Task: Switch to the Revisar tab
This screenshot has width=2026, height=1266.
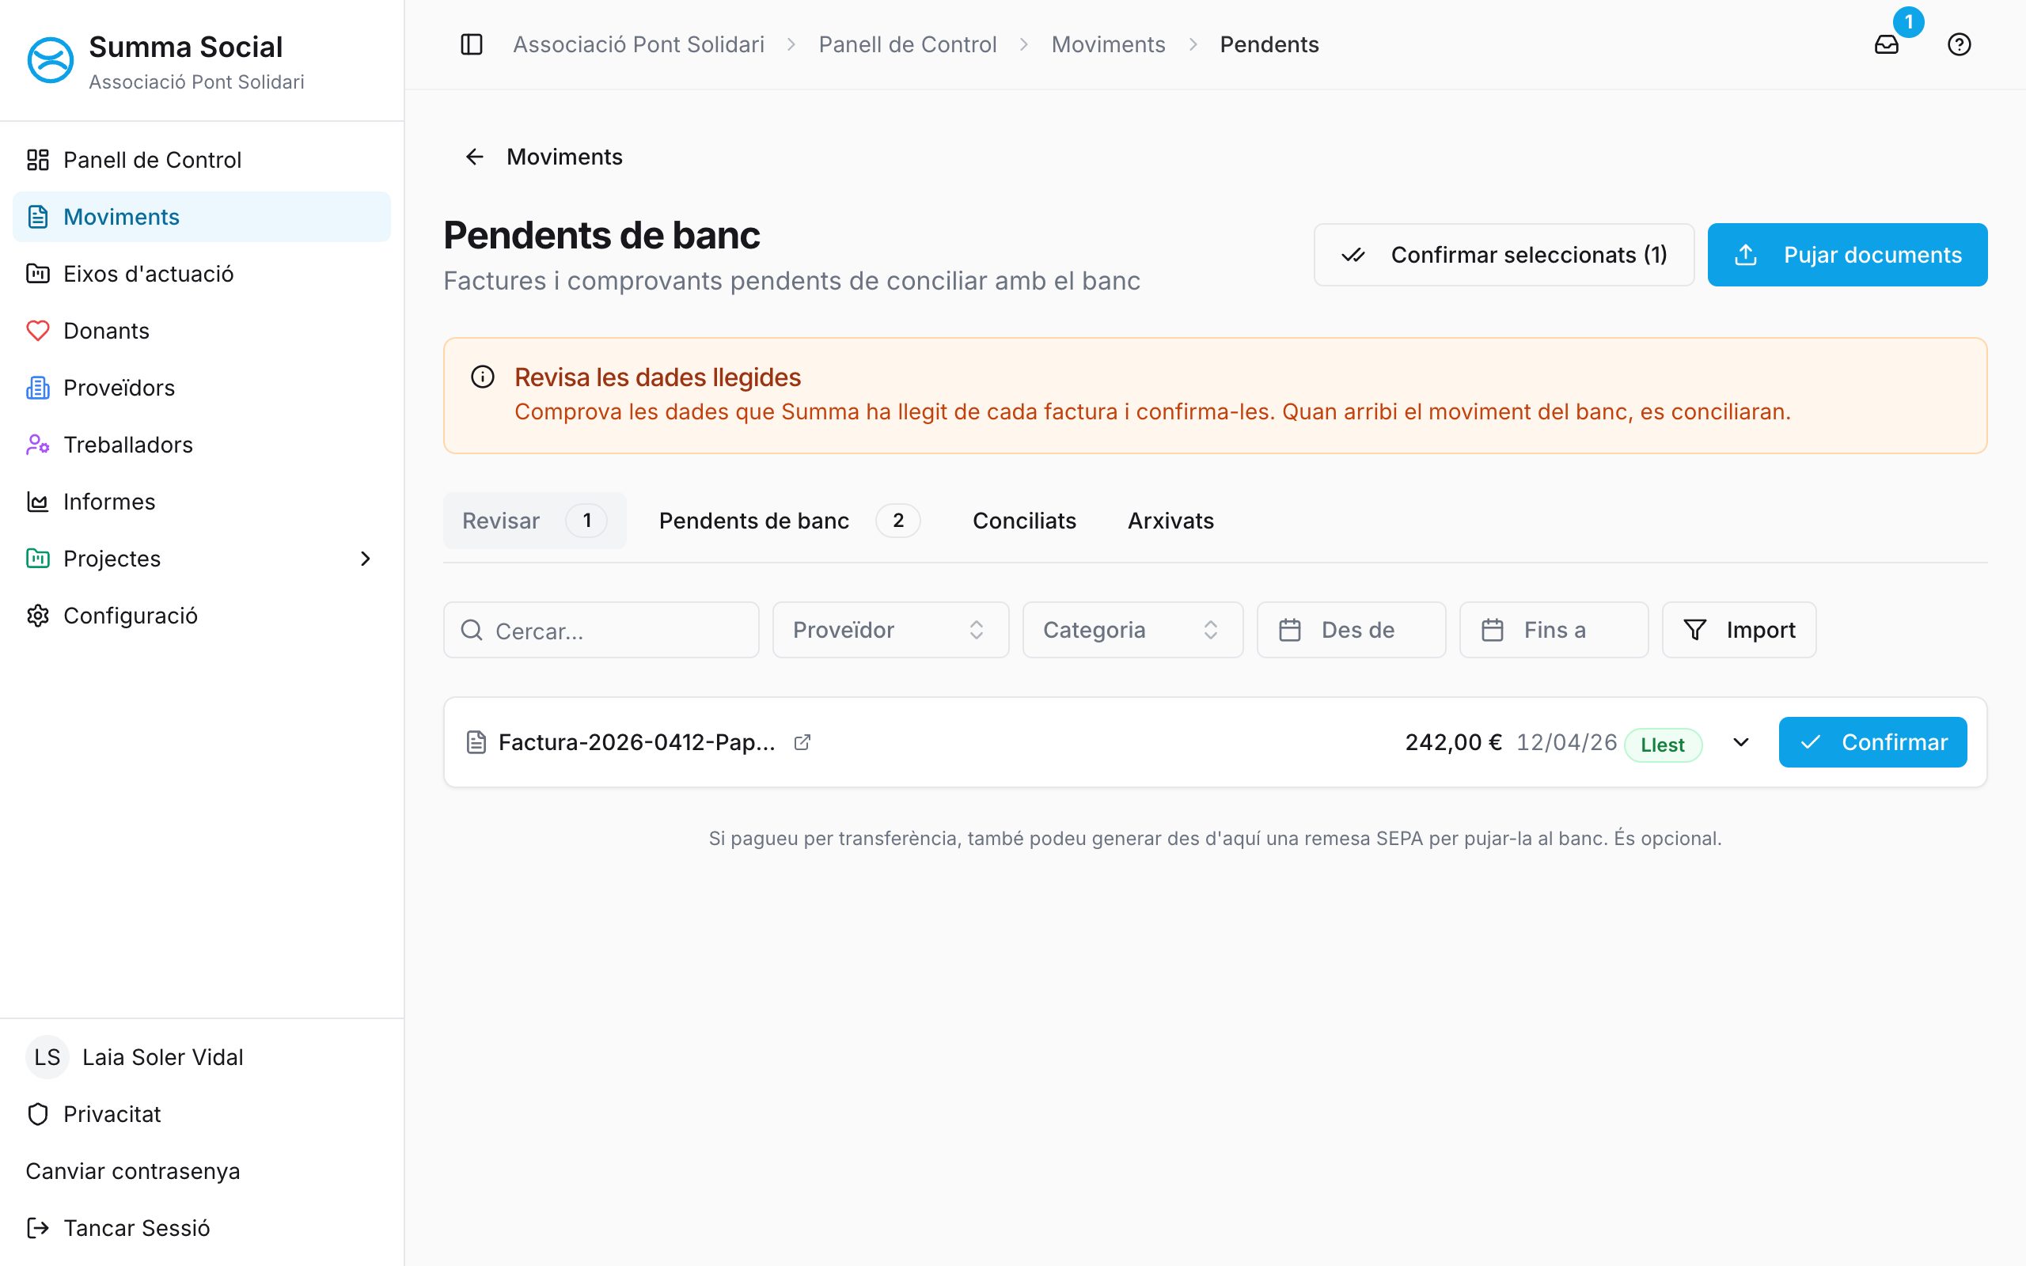Action: [534, 521]
